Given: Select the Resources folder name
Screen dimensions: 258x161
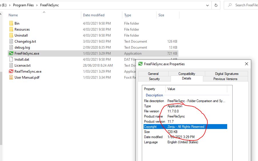Looking at the screenshot, I should 22,29.
